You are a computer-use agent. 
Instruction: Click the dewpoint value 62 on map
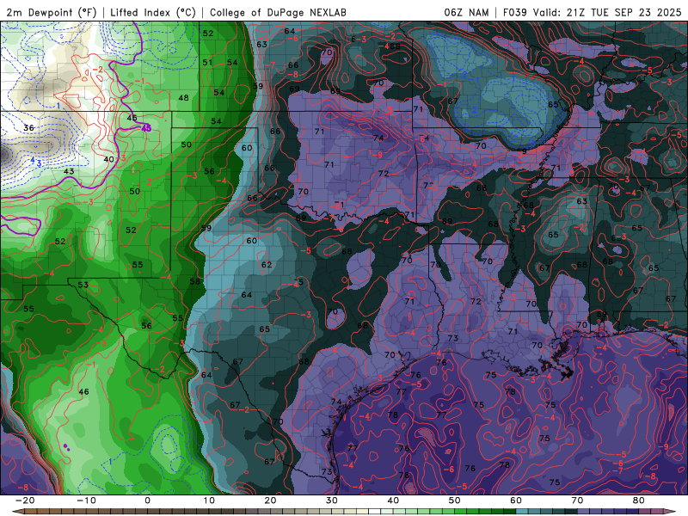(x=267, y=265)
